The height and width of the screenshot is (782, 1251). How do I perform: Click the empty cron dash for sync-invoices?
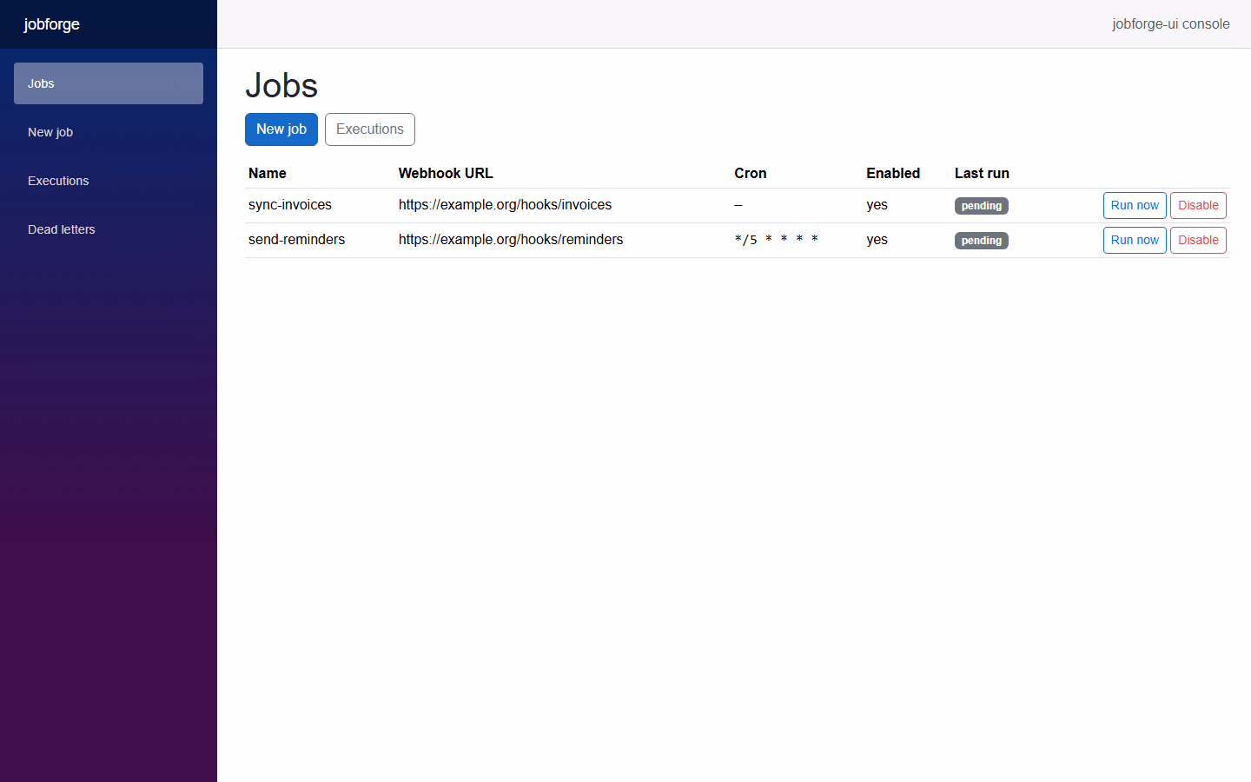click(x=738, y=205)
